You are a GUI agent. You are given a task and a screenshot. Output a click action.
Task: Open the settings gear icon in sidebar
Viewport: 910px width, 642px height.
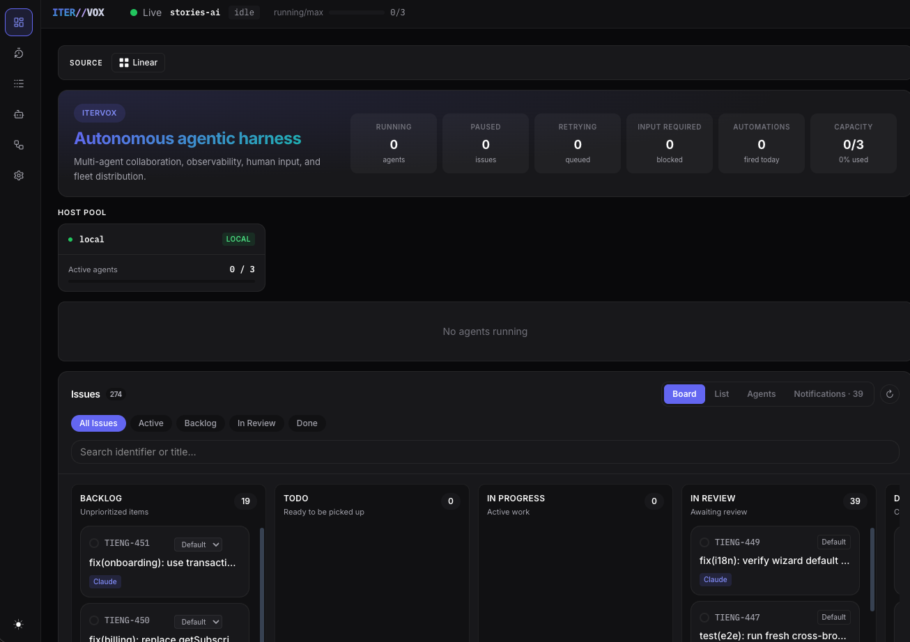19,175
